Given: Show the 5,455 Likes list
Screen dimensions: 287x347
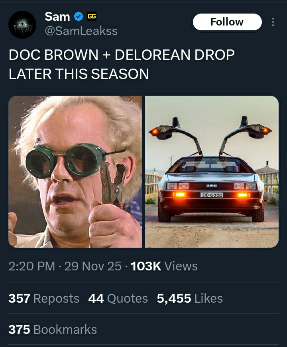Looking at the screenshot, I should pos(190,298).
